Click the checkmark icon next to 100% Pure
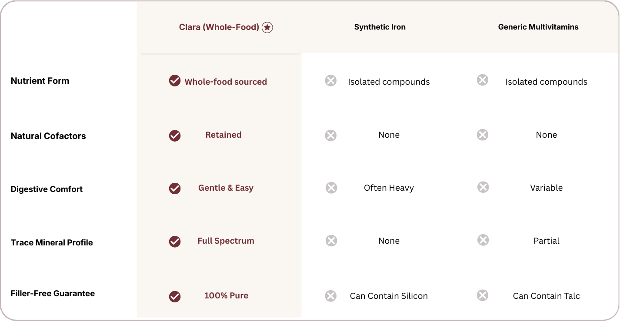 [x=175, y=296]
